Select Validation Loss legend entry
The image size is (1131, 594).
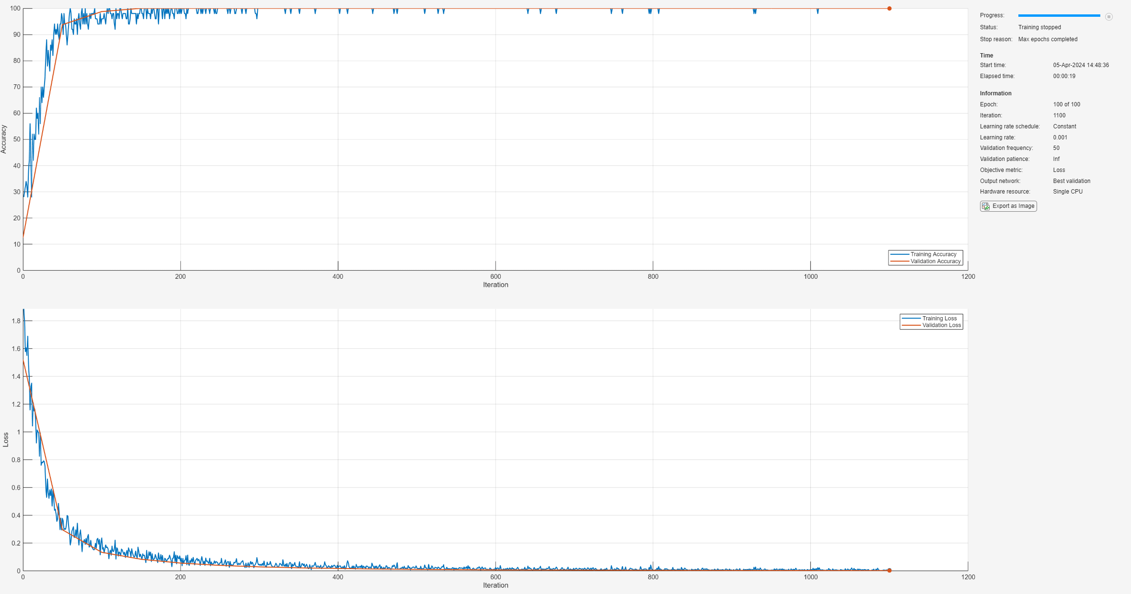point(941,325)
